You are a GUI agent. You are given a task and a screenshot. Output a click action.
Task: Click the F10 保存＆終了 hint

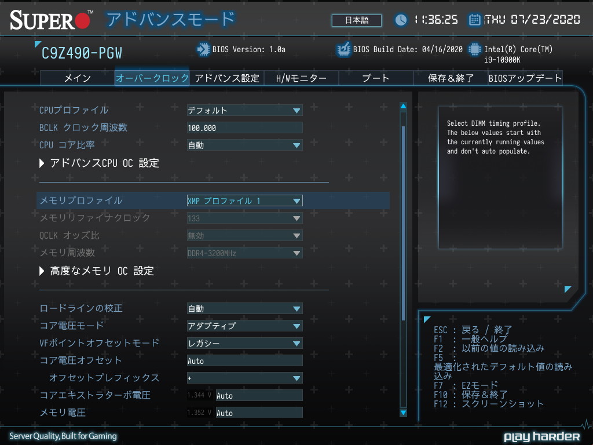click(470, 395)
